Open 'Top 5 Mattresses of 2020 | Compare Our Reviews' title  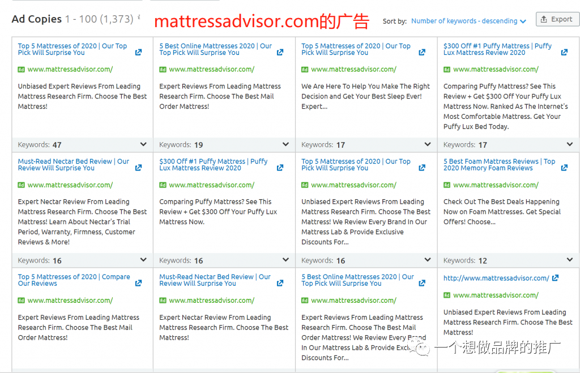(x=74, y=280)
